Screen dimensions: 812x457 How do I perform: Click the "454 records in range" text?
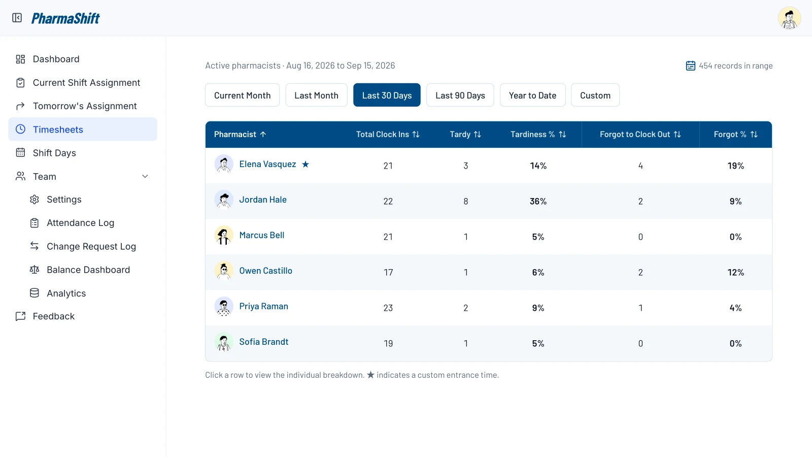click(x=736, y=66)
